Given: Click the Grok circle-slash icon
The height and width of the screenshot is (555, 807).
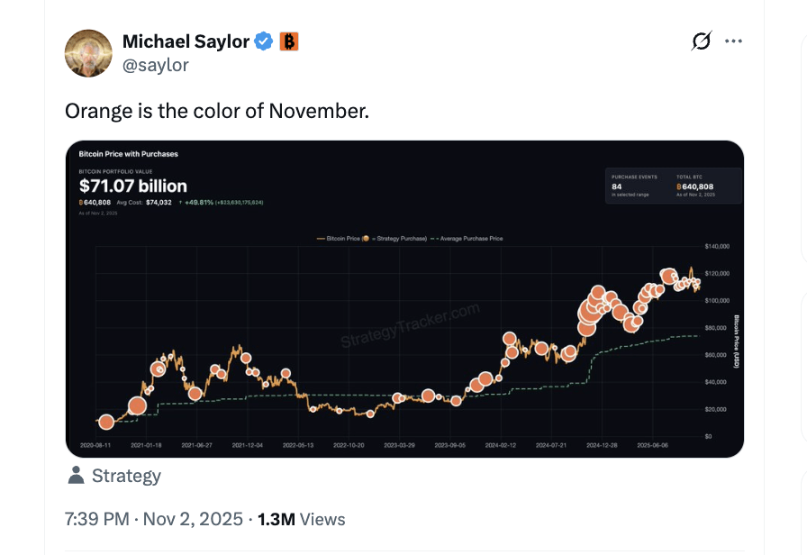Looking at the screenshot, I should (x=701, y=41).
